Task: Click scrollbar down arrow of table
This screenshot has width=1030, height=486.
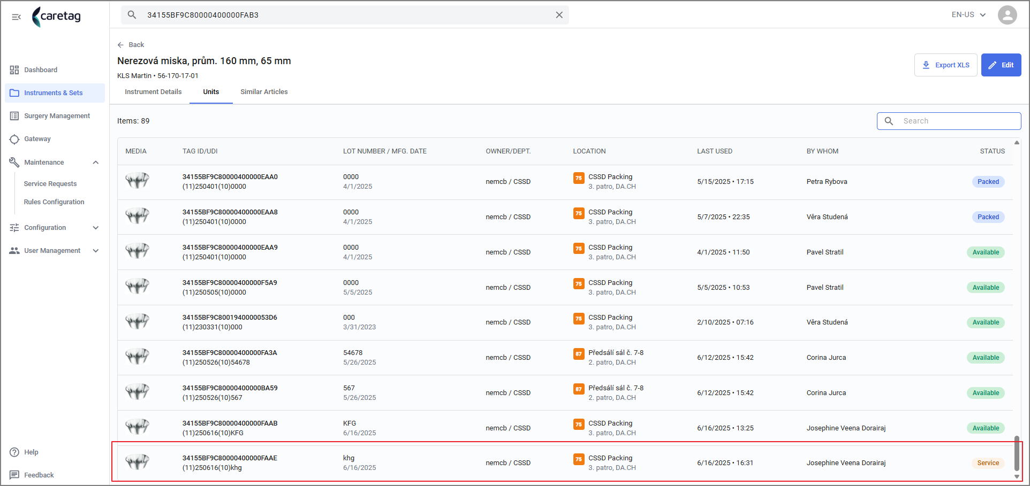Action: 1017,477
